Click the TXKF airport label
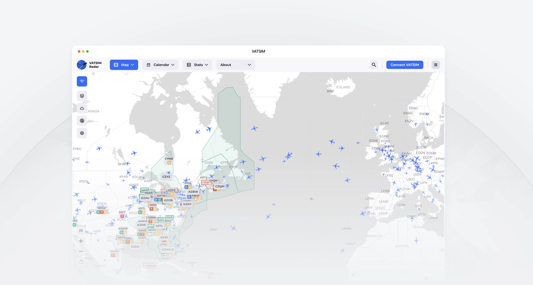Viewport: 533px width, 285px height. point(213,229)
